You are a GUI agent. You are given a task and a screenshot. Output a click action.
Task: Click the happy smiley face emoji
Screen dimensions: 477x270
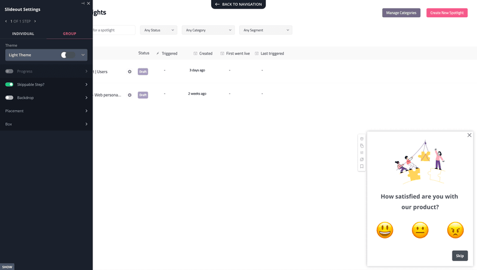coord(385,230)
